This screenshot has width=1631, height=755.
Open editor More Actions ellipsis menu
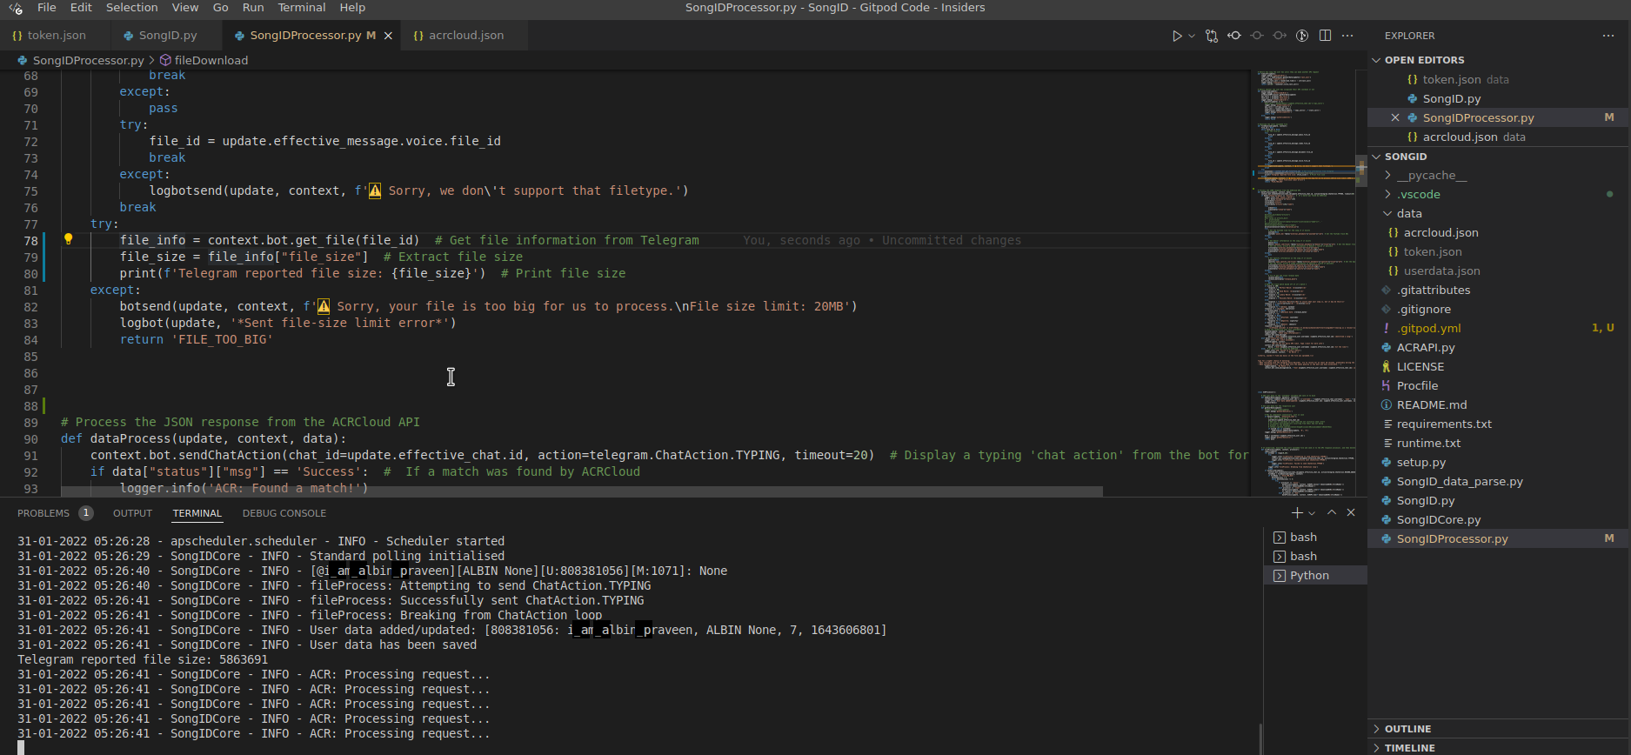pyautogui.click(x=1347, y=36)
